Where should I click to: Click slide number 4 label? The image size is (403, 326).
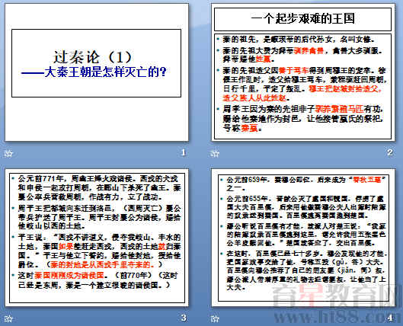pyautogui.click(x=390, y=318)
